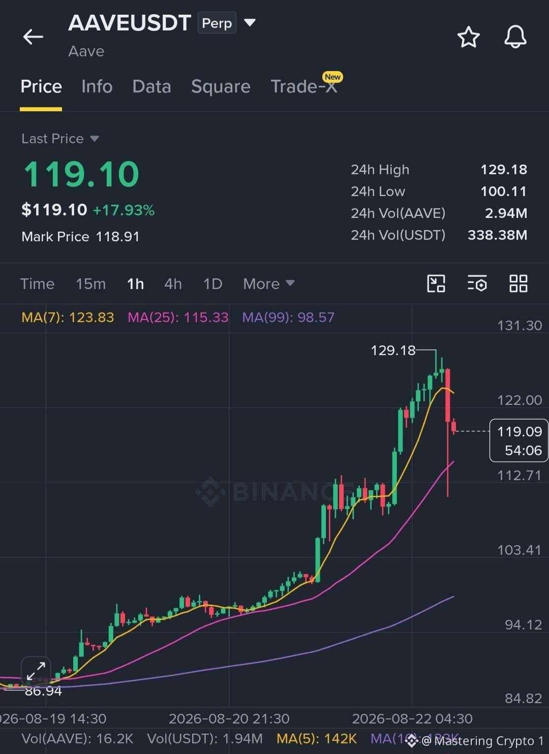Click the 2026-08-20 21:30 time axis label

(x=229, y=718)
